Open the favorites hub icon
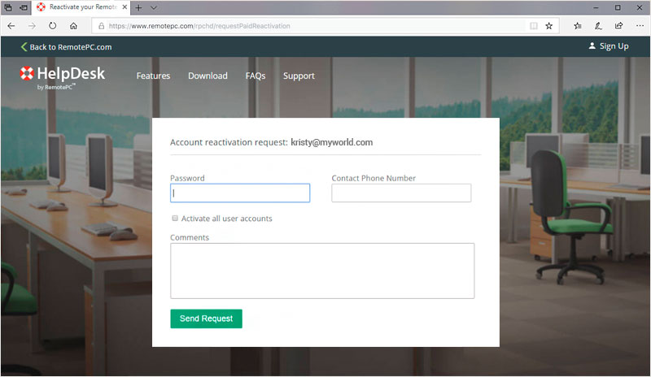 pos(578,26)
